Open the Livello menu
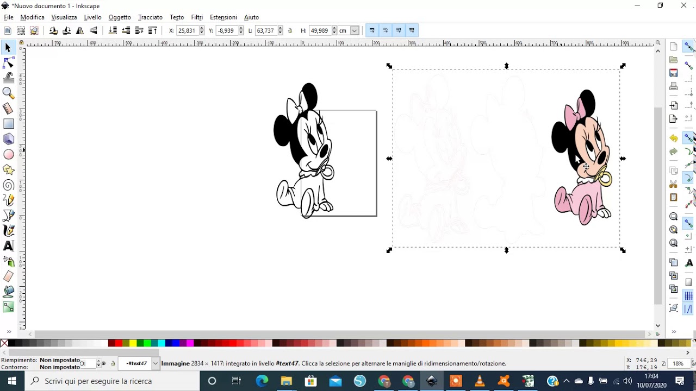 [x=92, y=17]
